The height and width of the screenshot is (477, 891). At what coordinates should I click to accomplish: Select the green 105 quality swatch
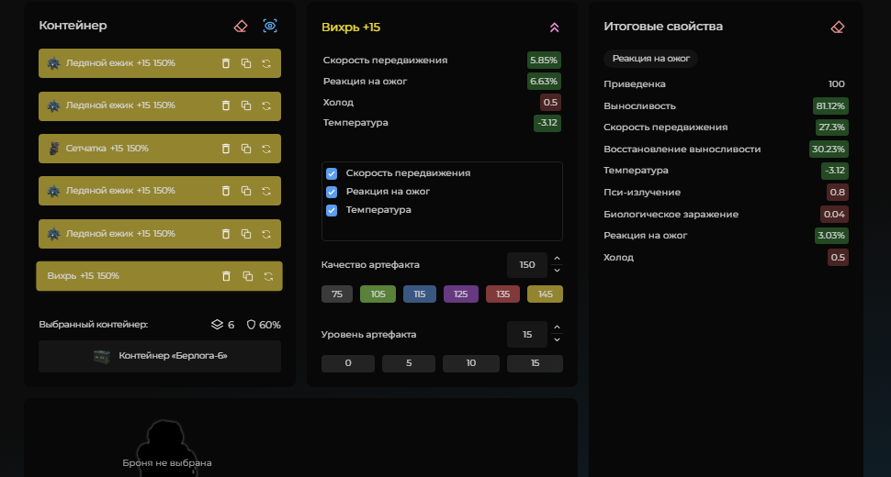[x=378, y=294]
